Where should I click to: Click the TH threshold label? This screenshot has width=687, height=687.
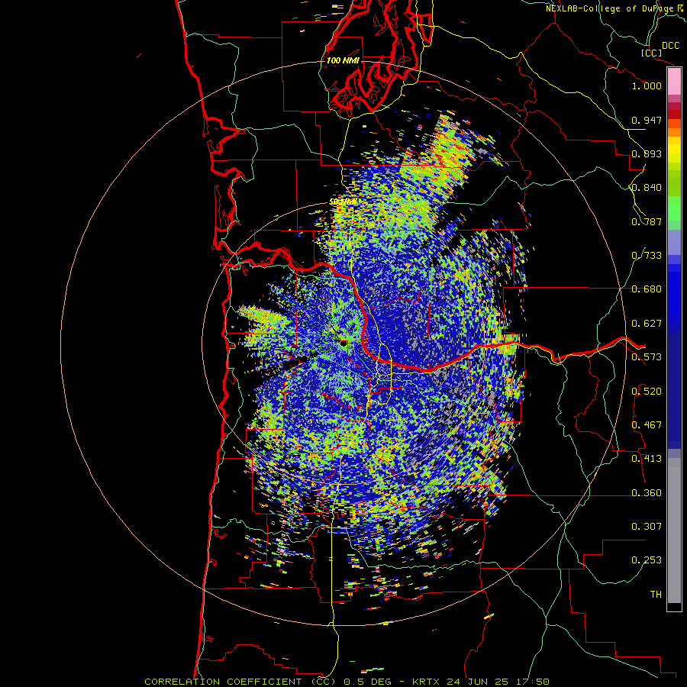656,595
